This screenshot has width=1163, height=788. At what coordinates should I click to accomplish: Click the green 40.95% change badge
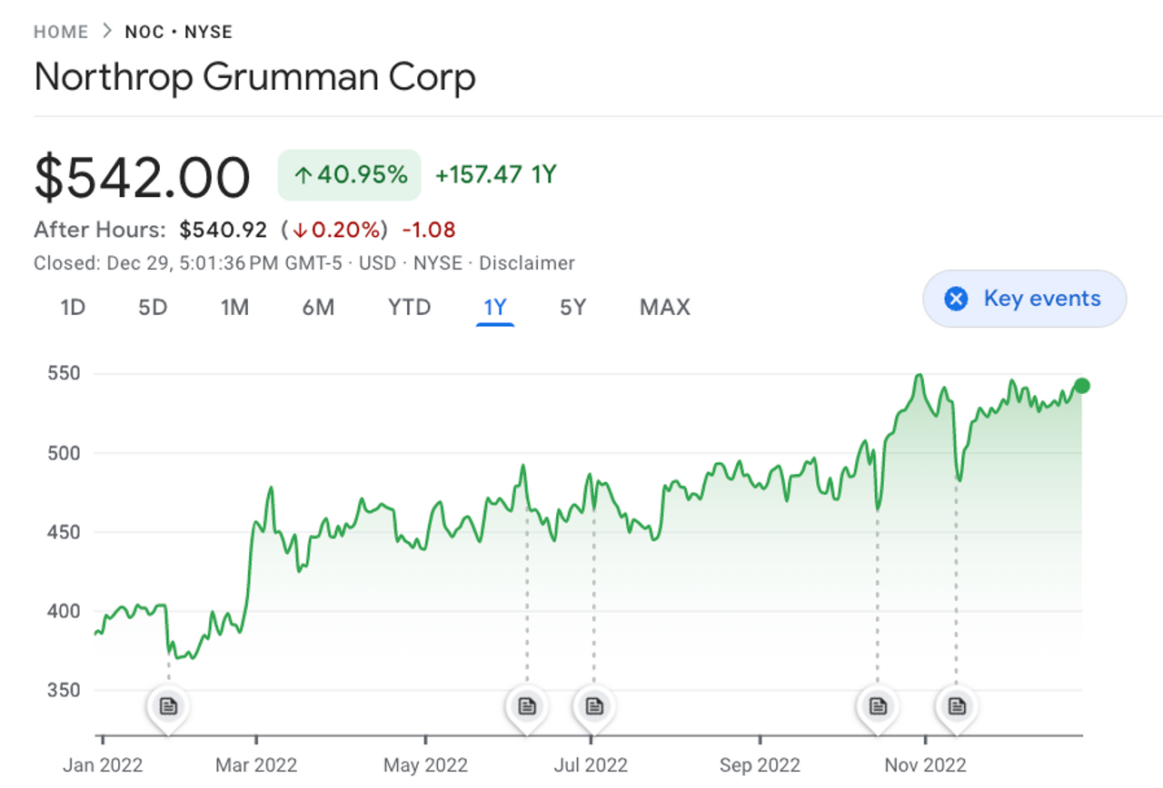click(x=350, y=174)
